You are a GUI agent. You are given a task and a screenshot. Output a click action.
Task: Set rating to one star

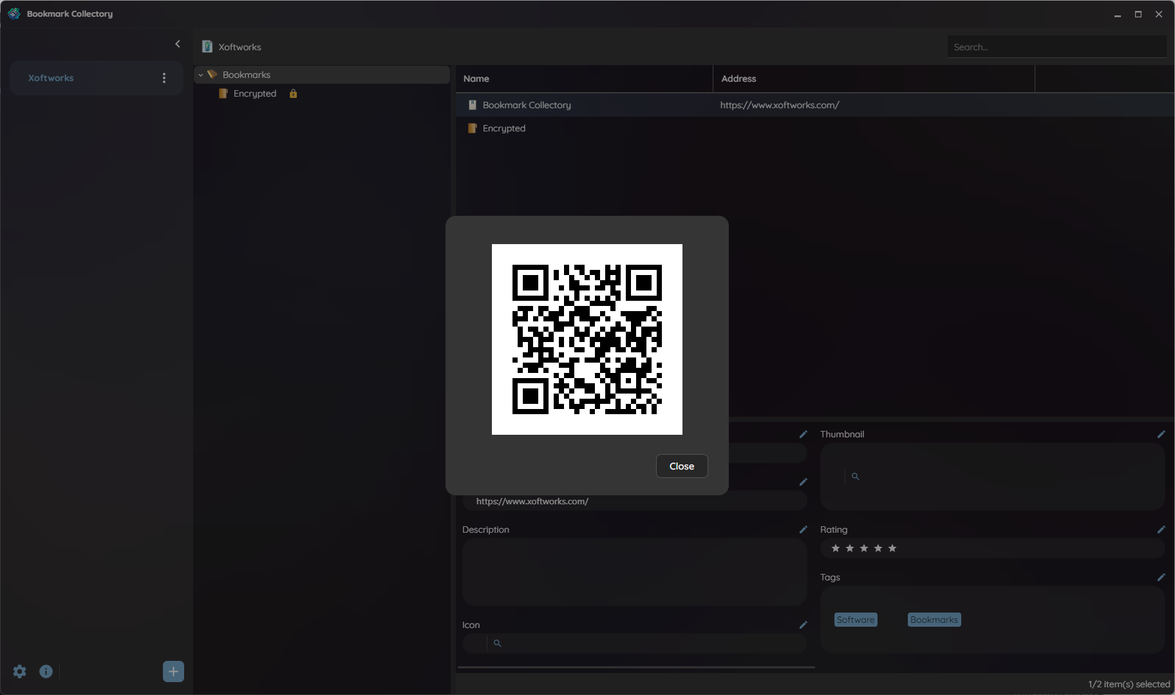coord(836,548)
